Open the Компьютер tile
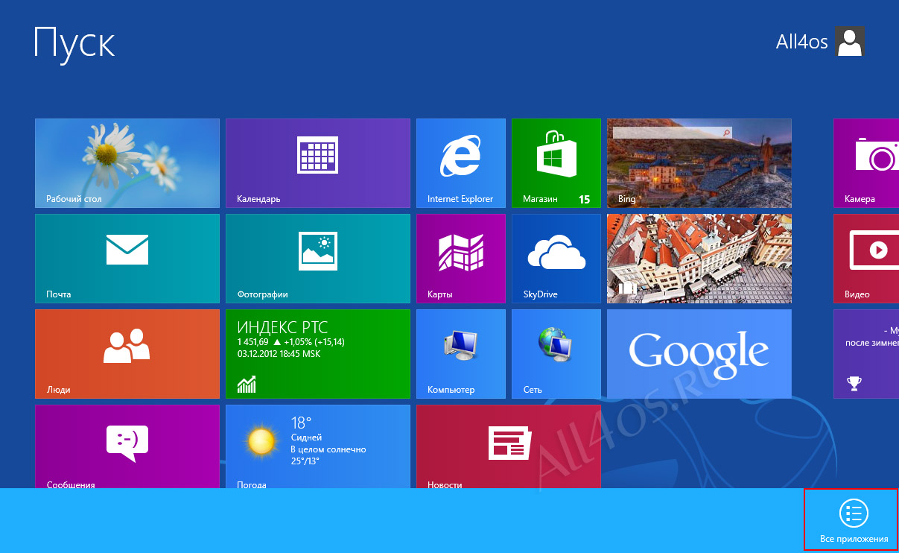 point(461,354)
